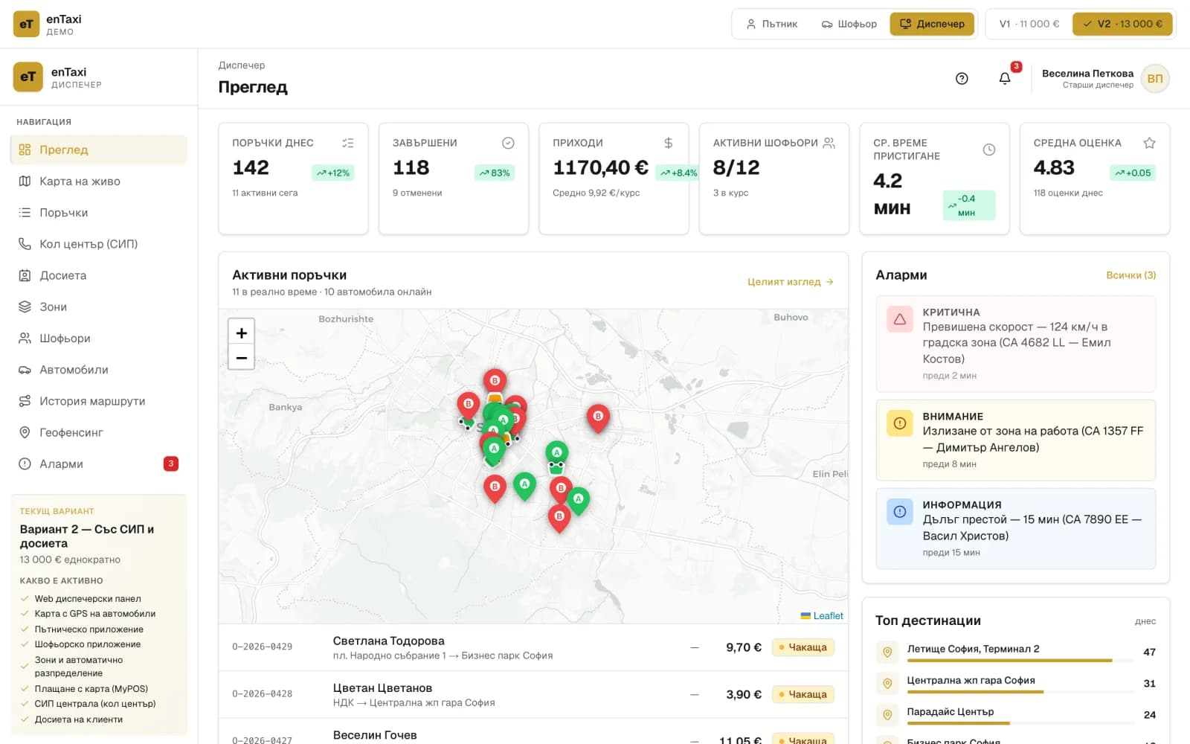1190x744 pixels.
Task: Open the notifications bell icon
Action: pos(1005,78)
